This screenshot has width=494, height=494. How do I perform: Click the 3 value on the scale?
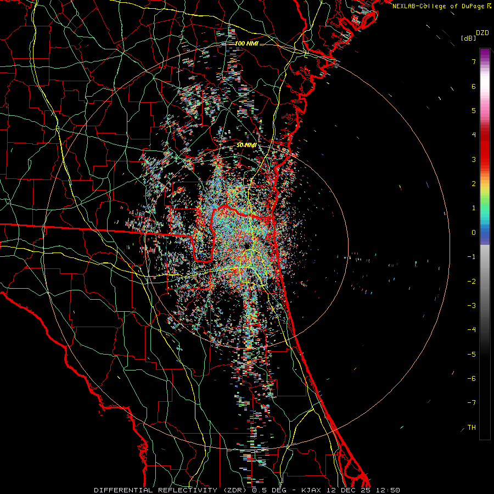coord(474,159)
